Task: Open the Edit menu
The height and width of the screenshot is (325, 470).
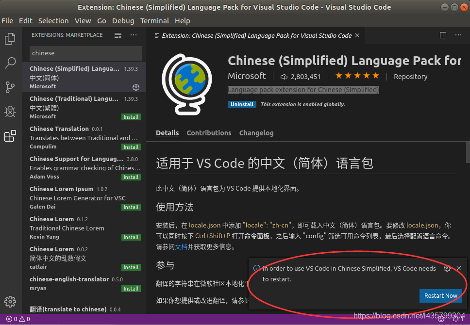Action: click(x=25, y=21)
